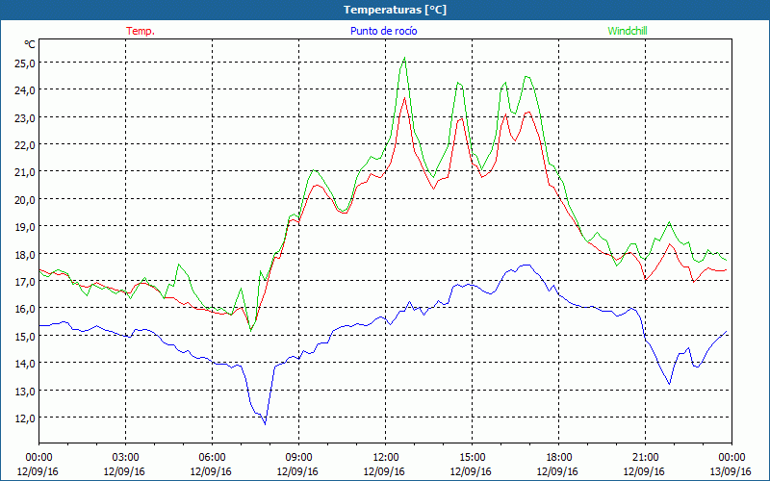Image resolution: width=770 pixels, height=481 pixels.
Task: Click the 18:00 time axis label
Action: click(x=559, y=458)
